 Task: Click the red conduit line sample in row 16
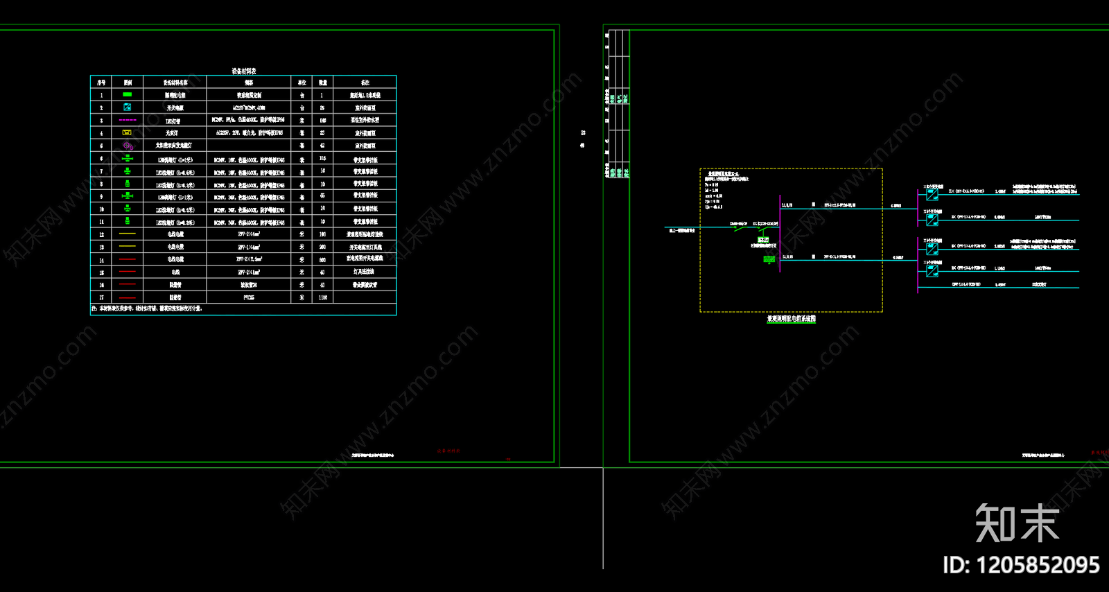pyautogui.click(x=128, y=284)
